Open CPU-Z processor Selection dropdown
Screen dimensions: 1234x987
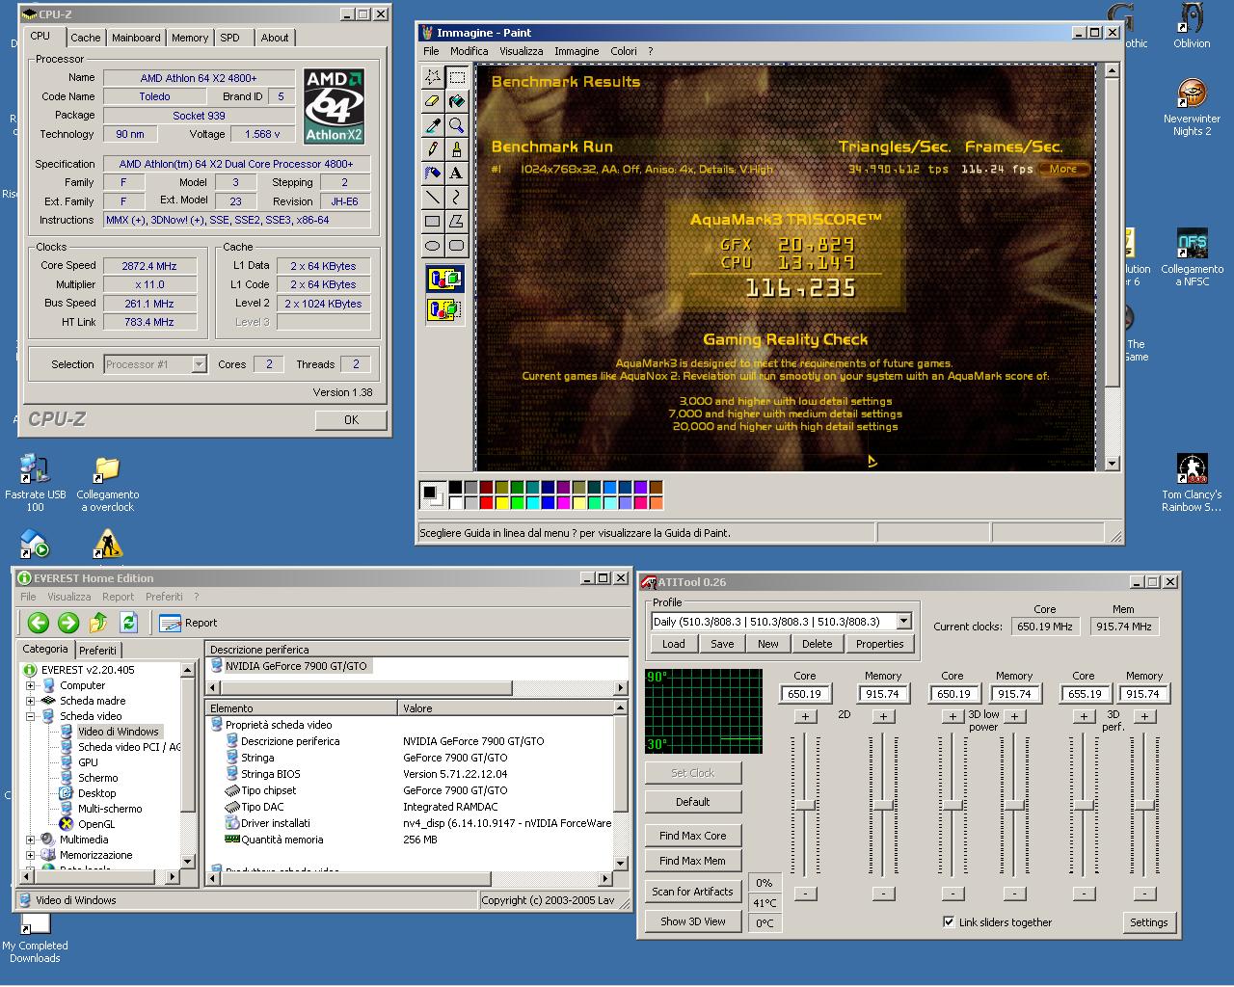pos(199,364)
